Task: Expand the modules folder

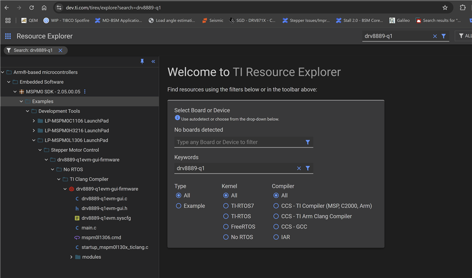Action: [x=71, y=257]
